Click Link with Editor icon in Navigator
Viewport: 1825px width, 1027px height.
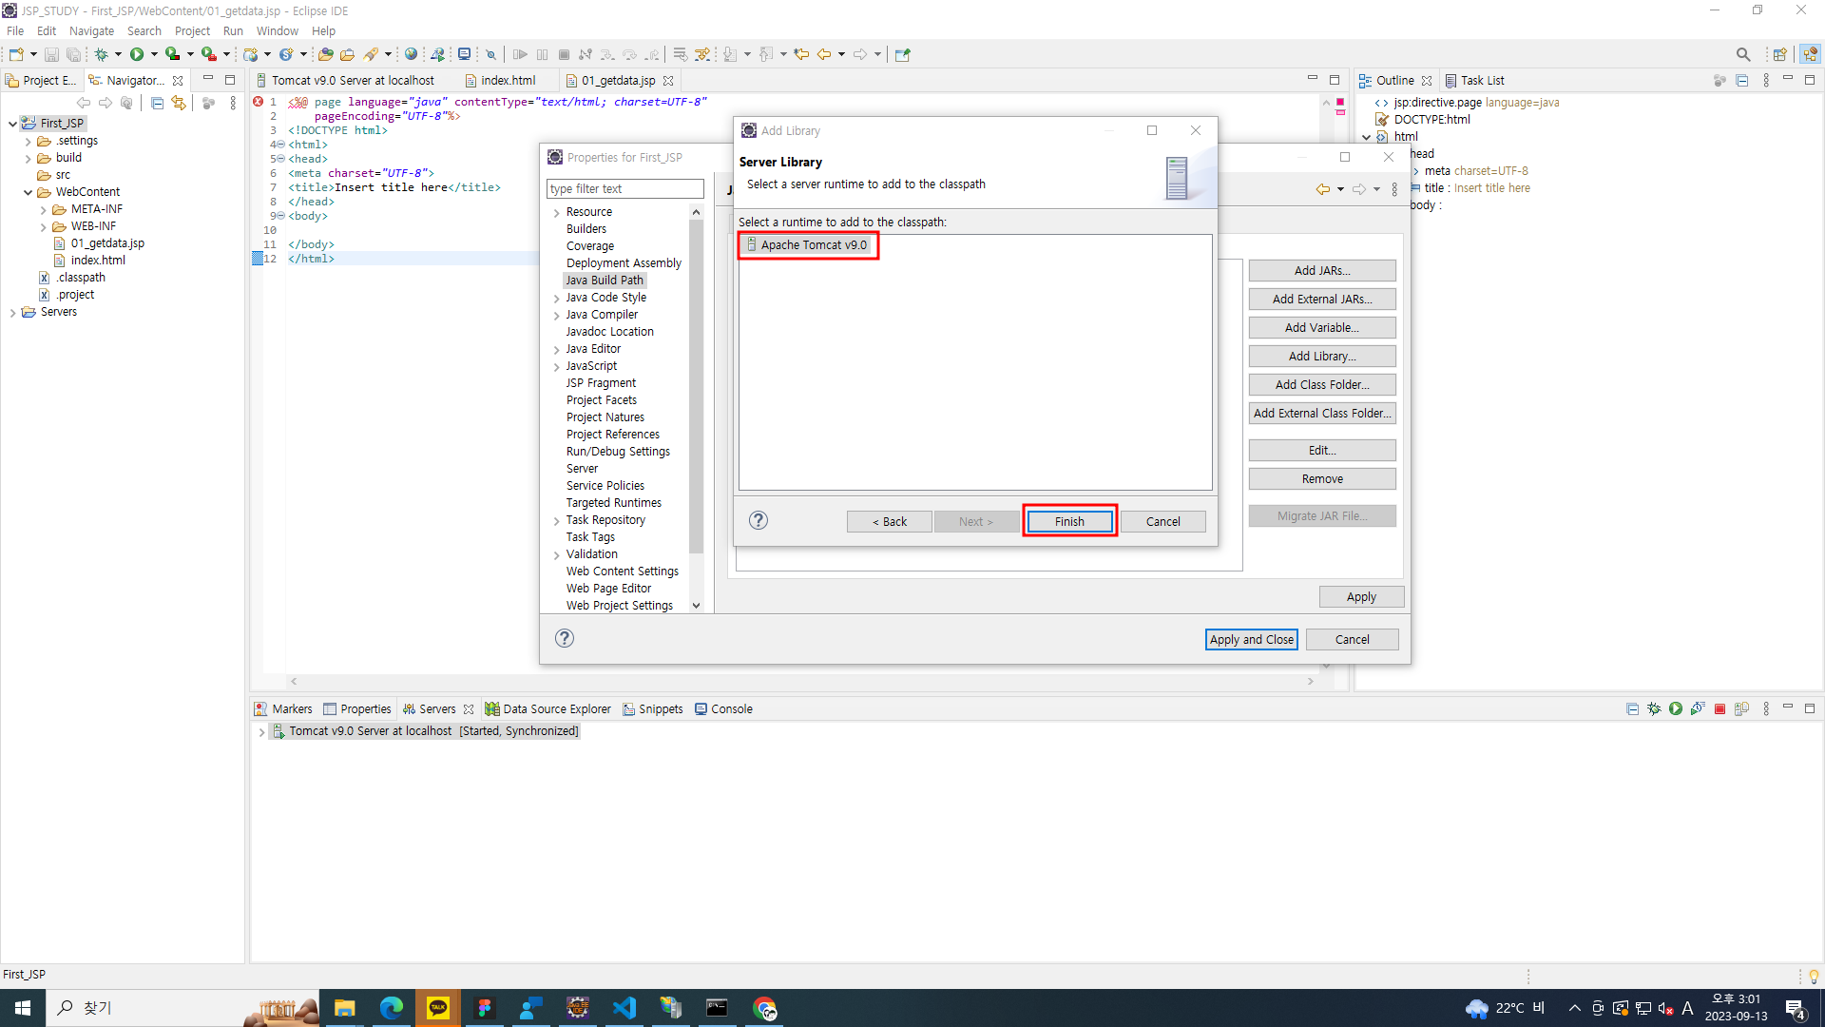coord(179,103)
